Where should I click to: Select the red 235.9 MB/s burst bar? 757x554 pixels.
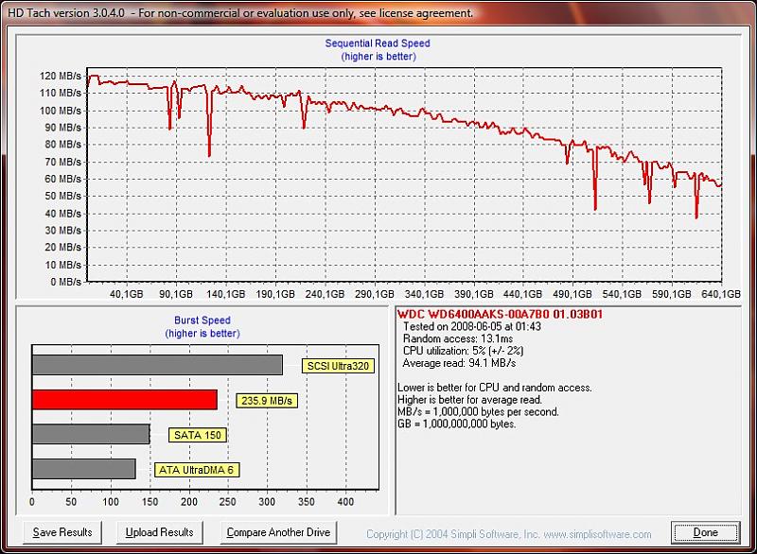coord(125,400)
